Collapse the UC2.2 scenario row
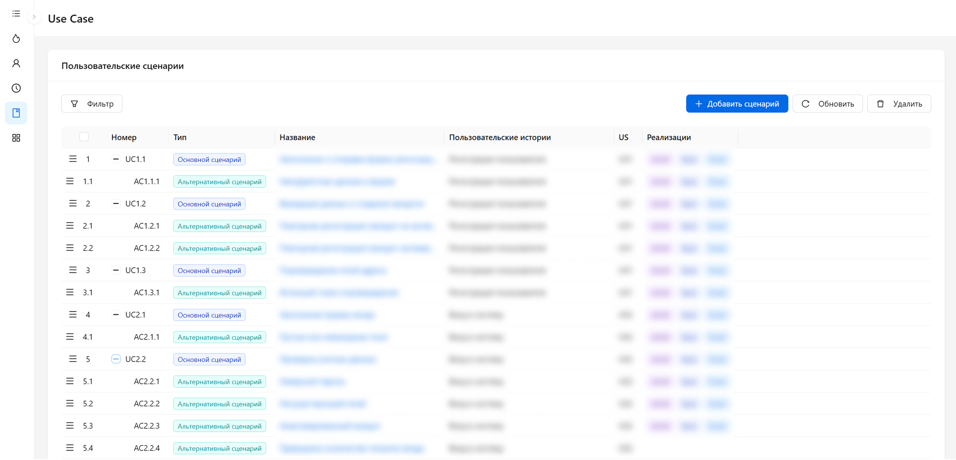 coord(116,359)
